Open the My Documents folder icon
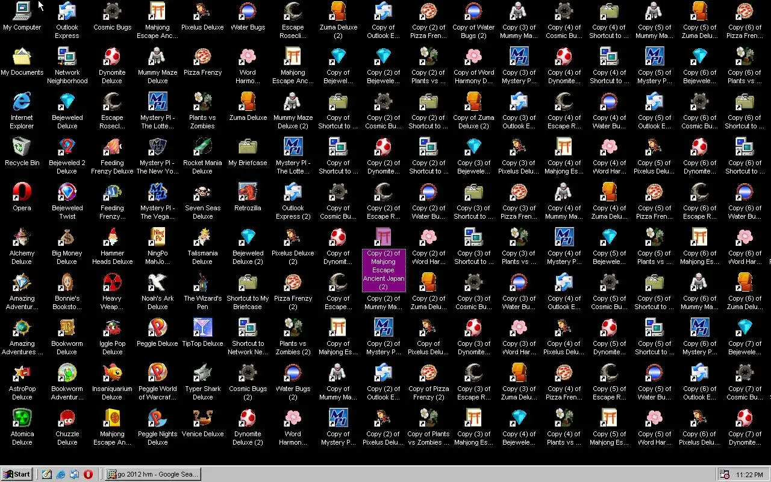The image size is (771, 482). click(22, 62)
